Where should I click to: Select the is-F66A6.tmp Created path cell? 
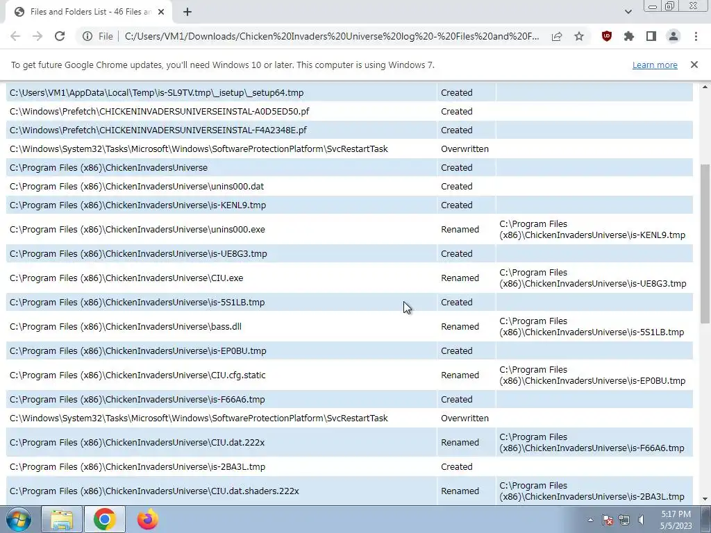221,399
